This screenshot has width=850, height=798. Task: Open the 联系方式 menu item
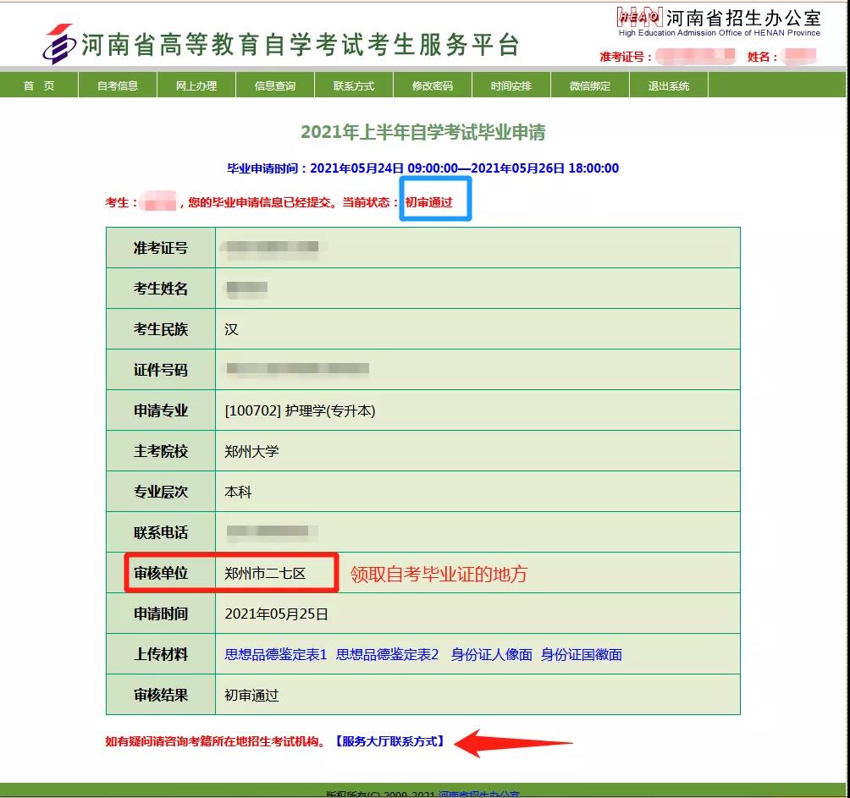pos(354,85)
